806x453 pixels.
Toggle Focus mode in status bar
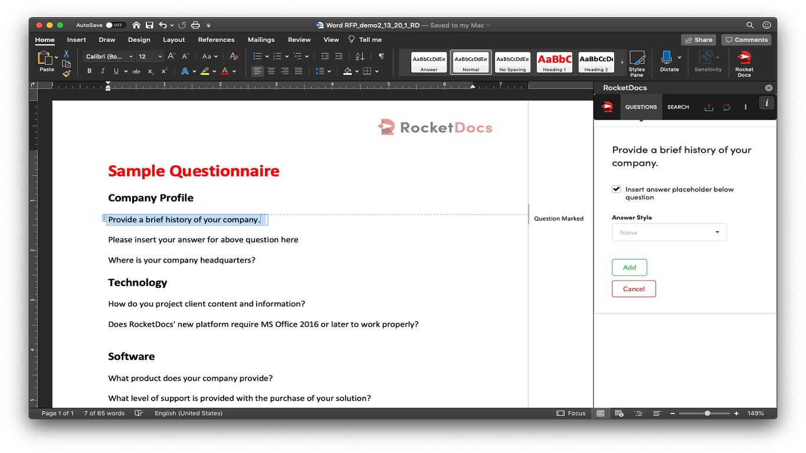click(571, 413)
